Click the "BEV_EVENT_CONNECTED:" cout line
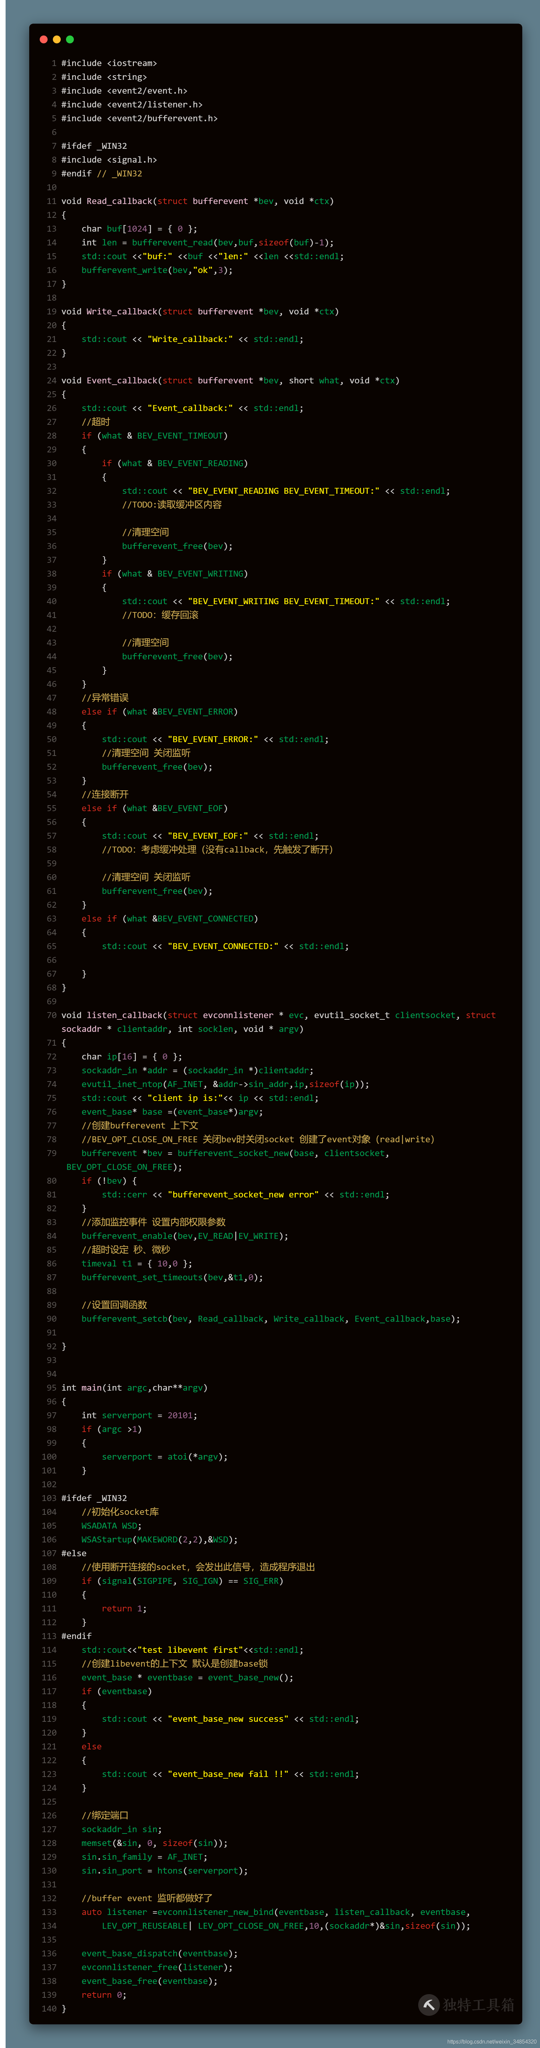Viewport: 540px width, 2048px height. pos(226,946)
